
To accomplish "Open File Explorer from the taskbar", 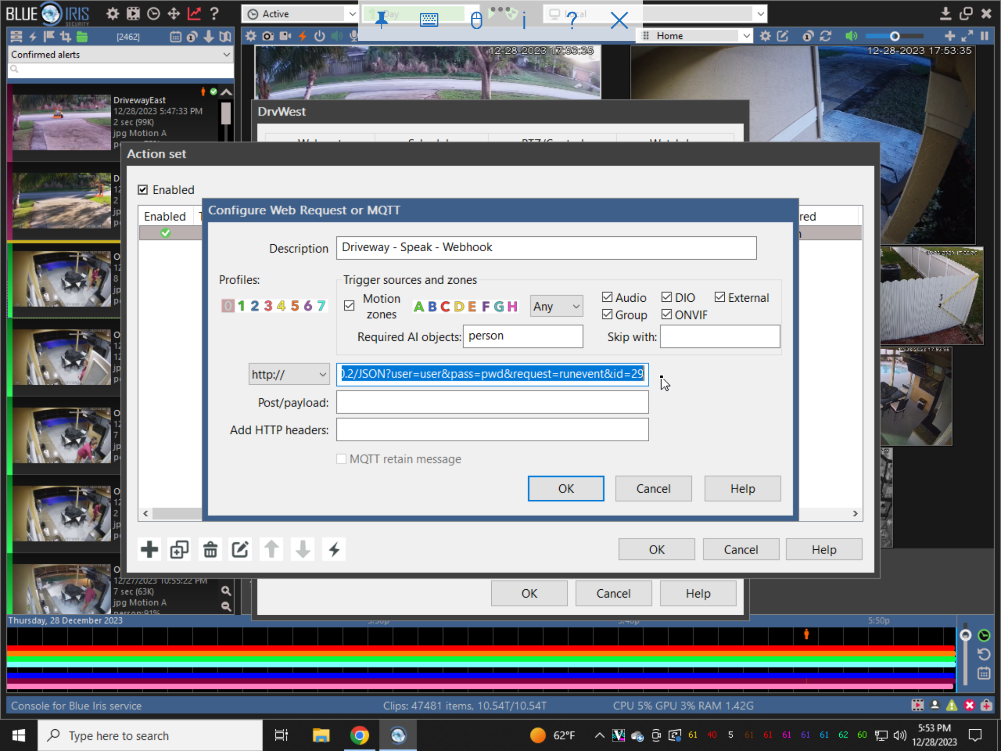I will (x=321, y=735).
